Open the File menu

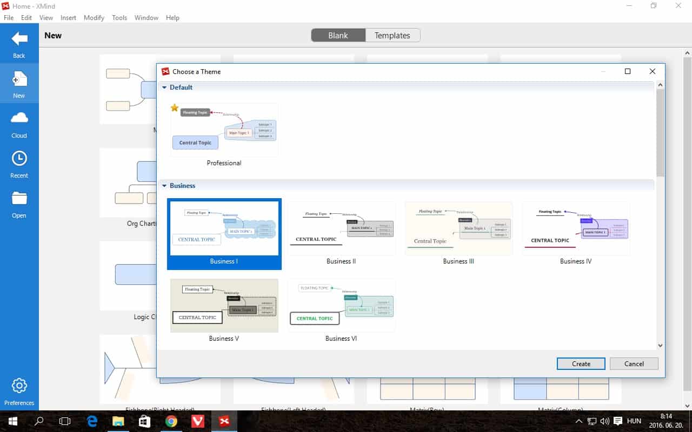[x=9, y=18]
